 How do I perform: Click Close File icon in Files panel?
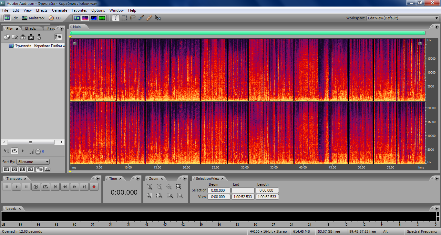pyautogui.click(x=15, y=37)
